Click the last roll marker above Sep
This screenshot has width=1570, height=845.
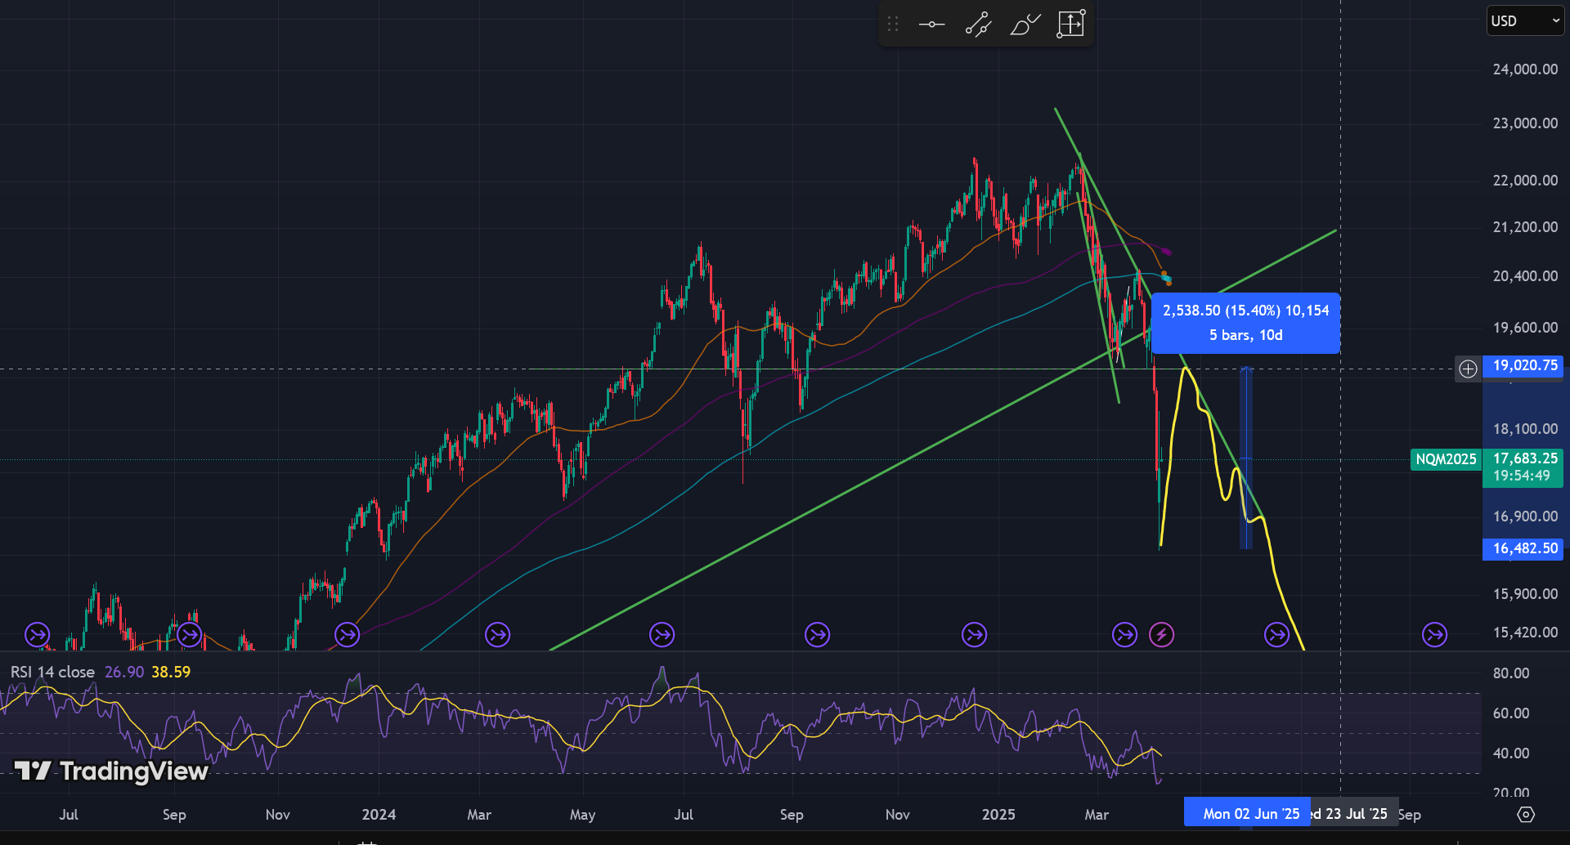tap(1434, 634)
